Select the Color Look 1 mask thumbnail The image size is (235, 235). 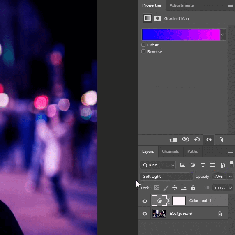pos(179,200)
